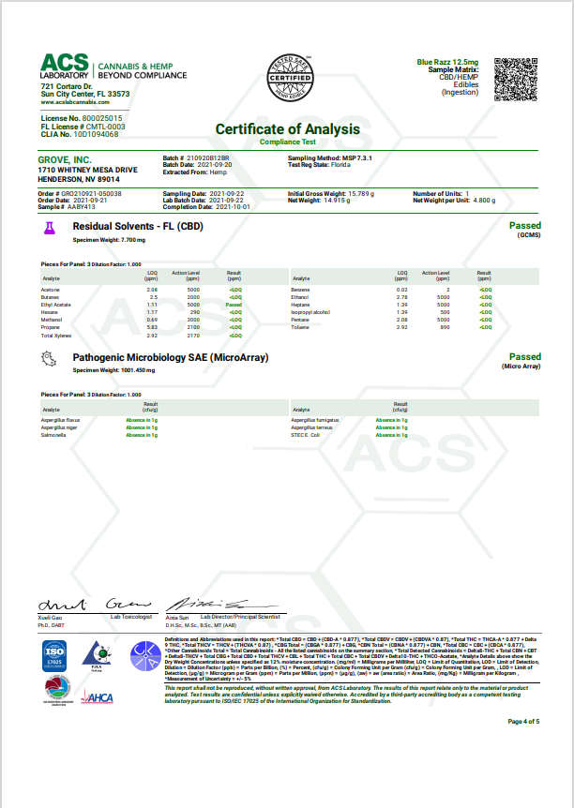Viewport: 574px width, 808px height.
Task: Click Hexane's action level 290
Action: [194, 312]
